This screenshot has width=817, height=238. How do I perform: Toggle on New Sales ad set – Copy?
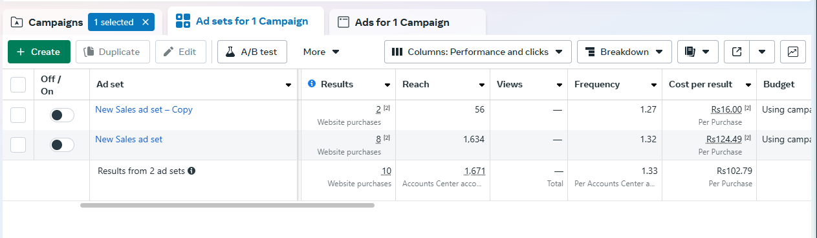(x=62, y=115)
